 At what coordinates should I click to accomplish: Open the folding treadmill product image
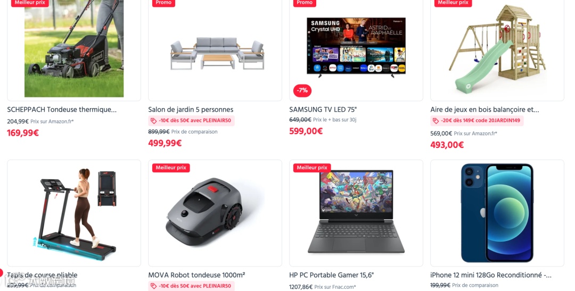[74, 213]
